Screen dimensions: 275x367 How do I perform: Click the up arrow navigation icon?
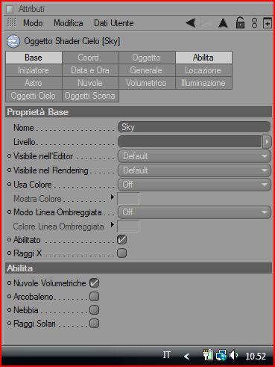pos(223,23)
